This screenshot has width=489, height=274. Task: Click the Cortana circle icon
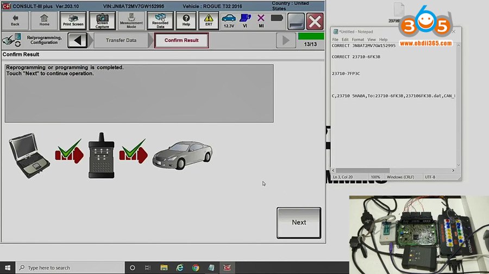click(132, 268)
